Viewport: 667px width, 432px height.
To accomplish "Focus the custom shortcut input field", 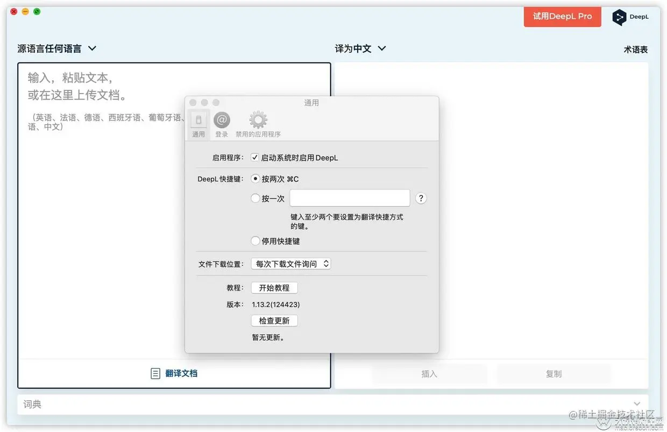I will tap(350, 198).
